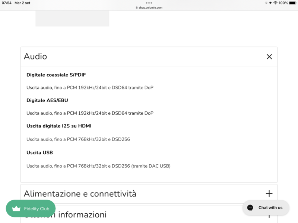The image size is (298, 223).
Task: Select the Digitale coassiale S/PDIF heading
Action: 56,75
